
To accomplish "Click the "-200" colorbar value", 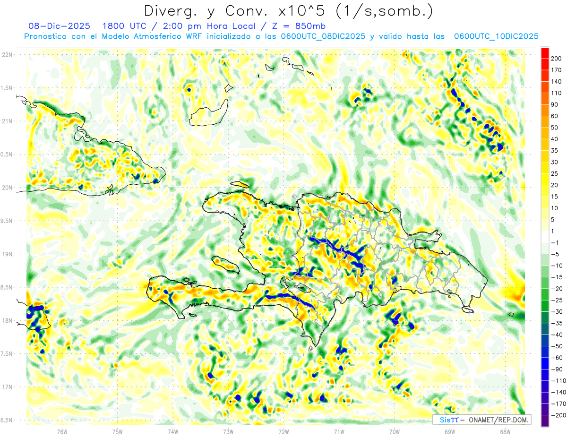I will pos(559,415).
